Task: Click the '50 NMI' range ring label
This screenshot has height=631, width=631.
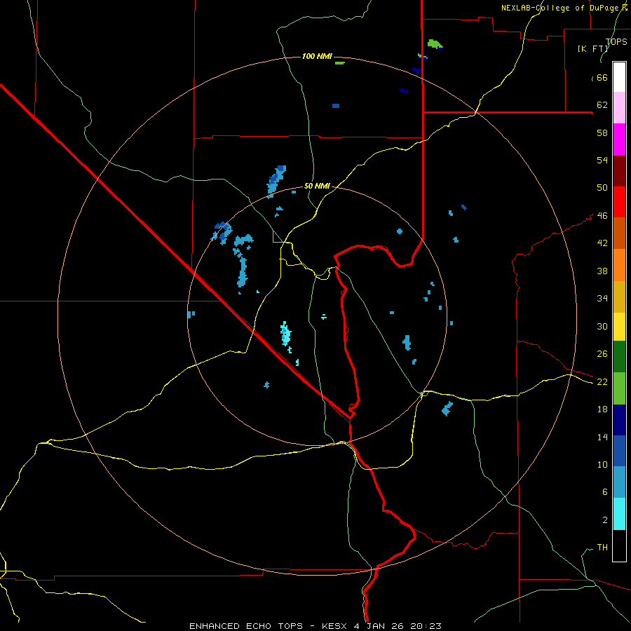Action: [317, 186]
